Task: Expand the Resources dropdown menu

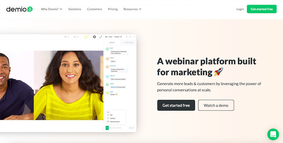Action: click(x=132, y=9)
